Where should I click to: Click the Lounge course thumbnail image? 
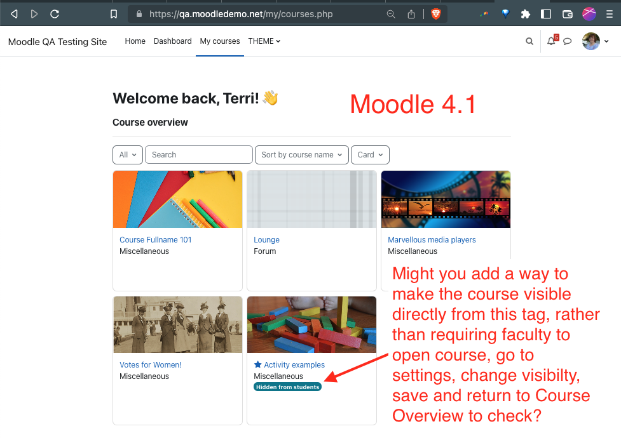coord(311,199)
